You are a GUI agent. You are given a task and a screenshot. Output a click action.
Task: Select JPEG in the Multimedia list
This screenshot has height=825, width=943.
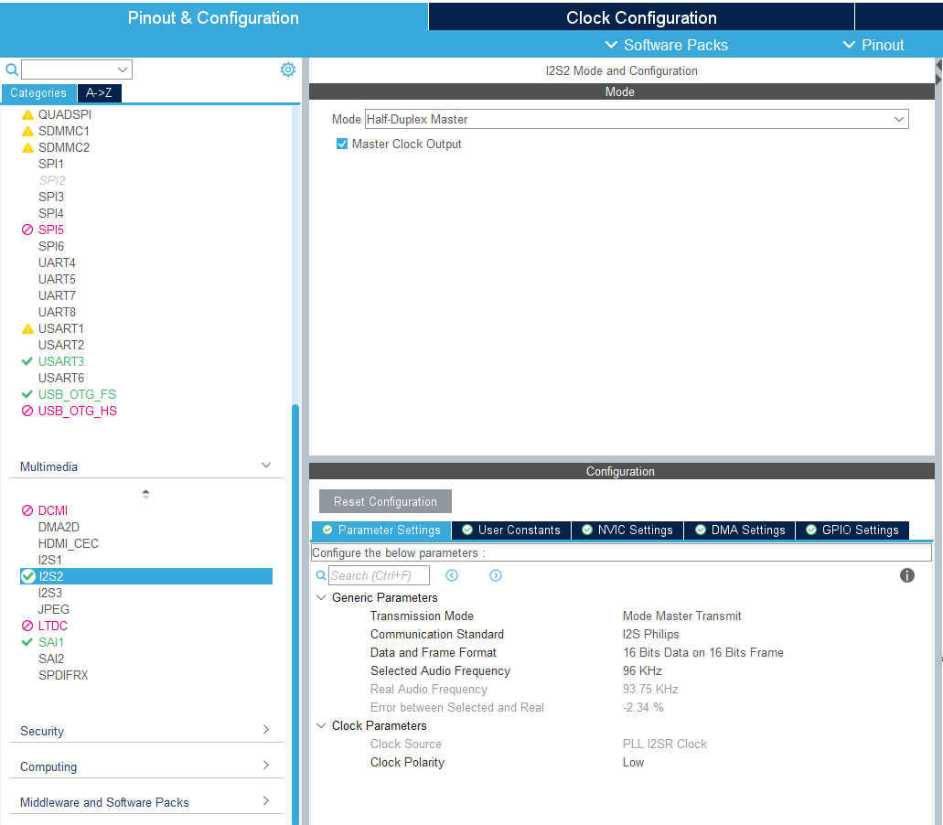(x=54, y=609)
